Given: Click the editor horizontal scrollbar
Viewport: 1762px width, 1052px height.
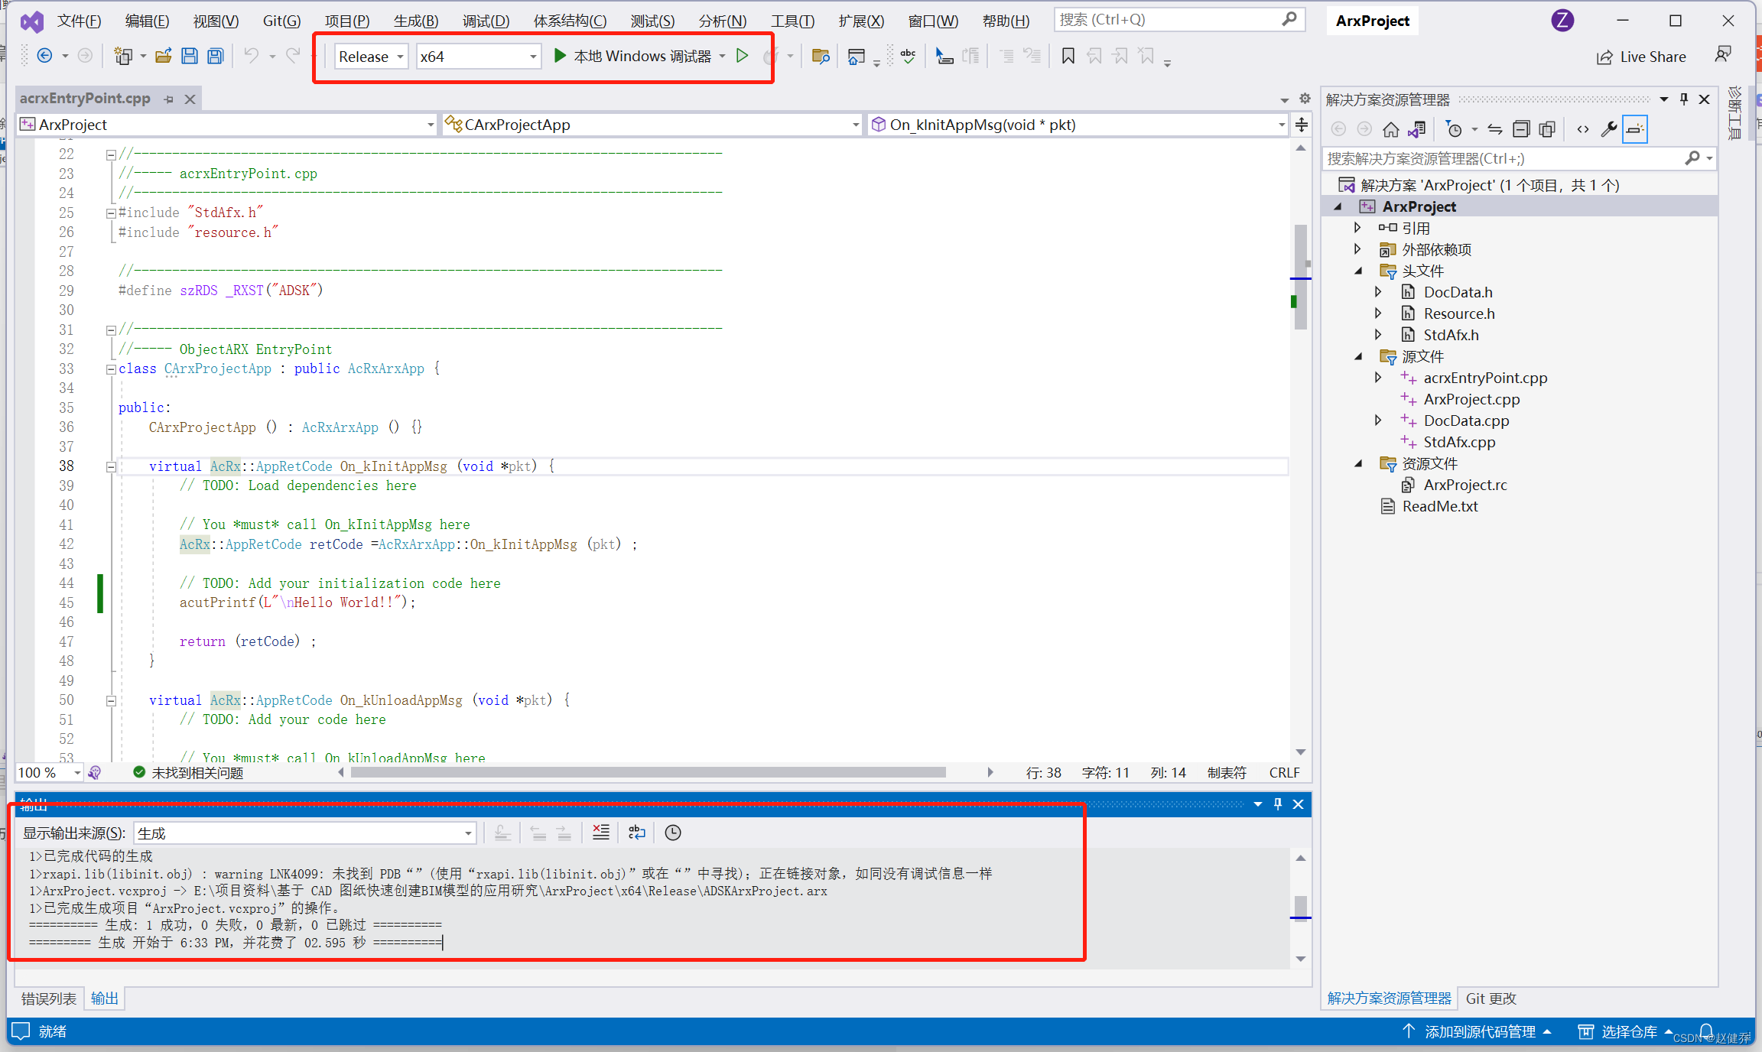Looking at the screenshot, I should [x=647, y=773].
